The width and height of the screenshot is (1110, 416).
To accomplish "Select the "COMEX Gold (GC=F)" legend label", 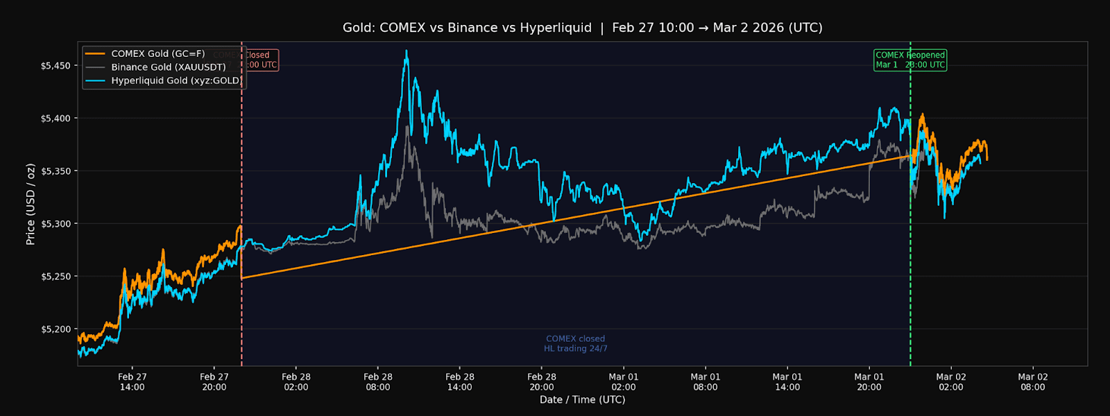I will (x=157, y=54).
